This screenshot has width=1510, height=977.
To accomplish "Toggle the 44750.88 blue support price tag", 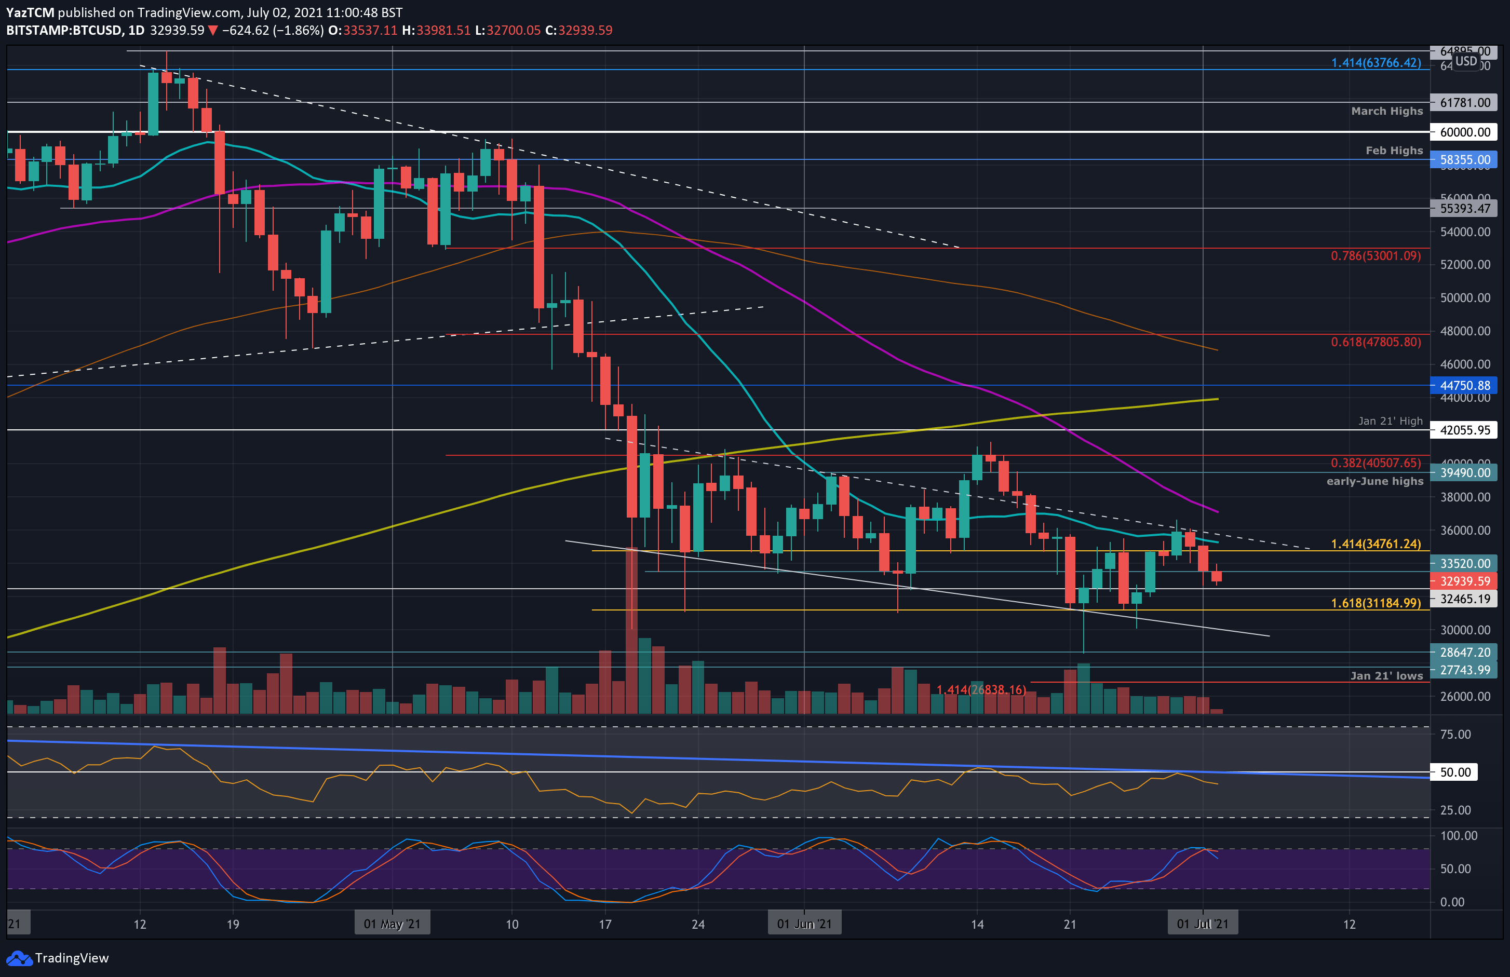I will coord(1464,386).
